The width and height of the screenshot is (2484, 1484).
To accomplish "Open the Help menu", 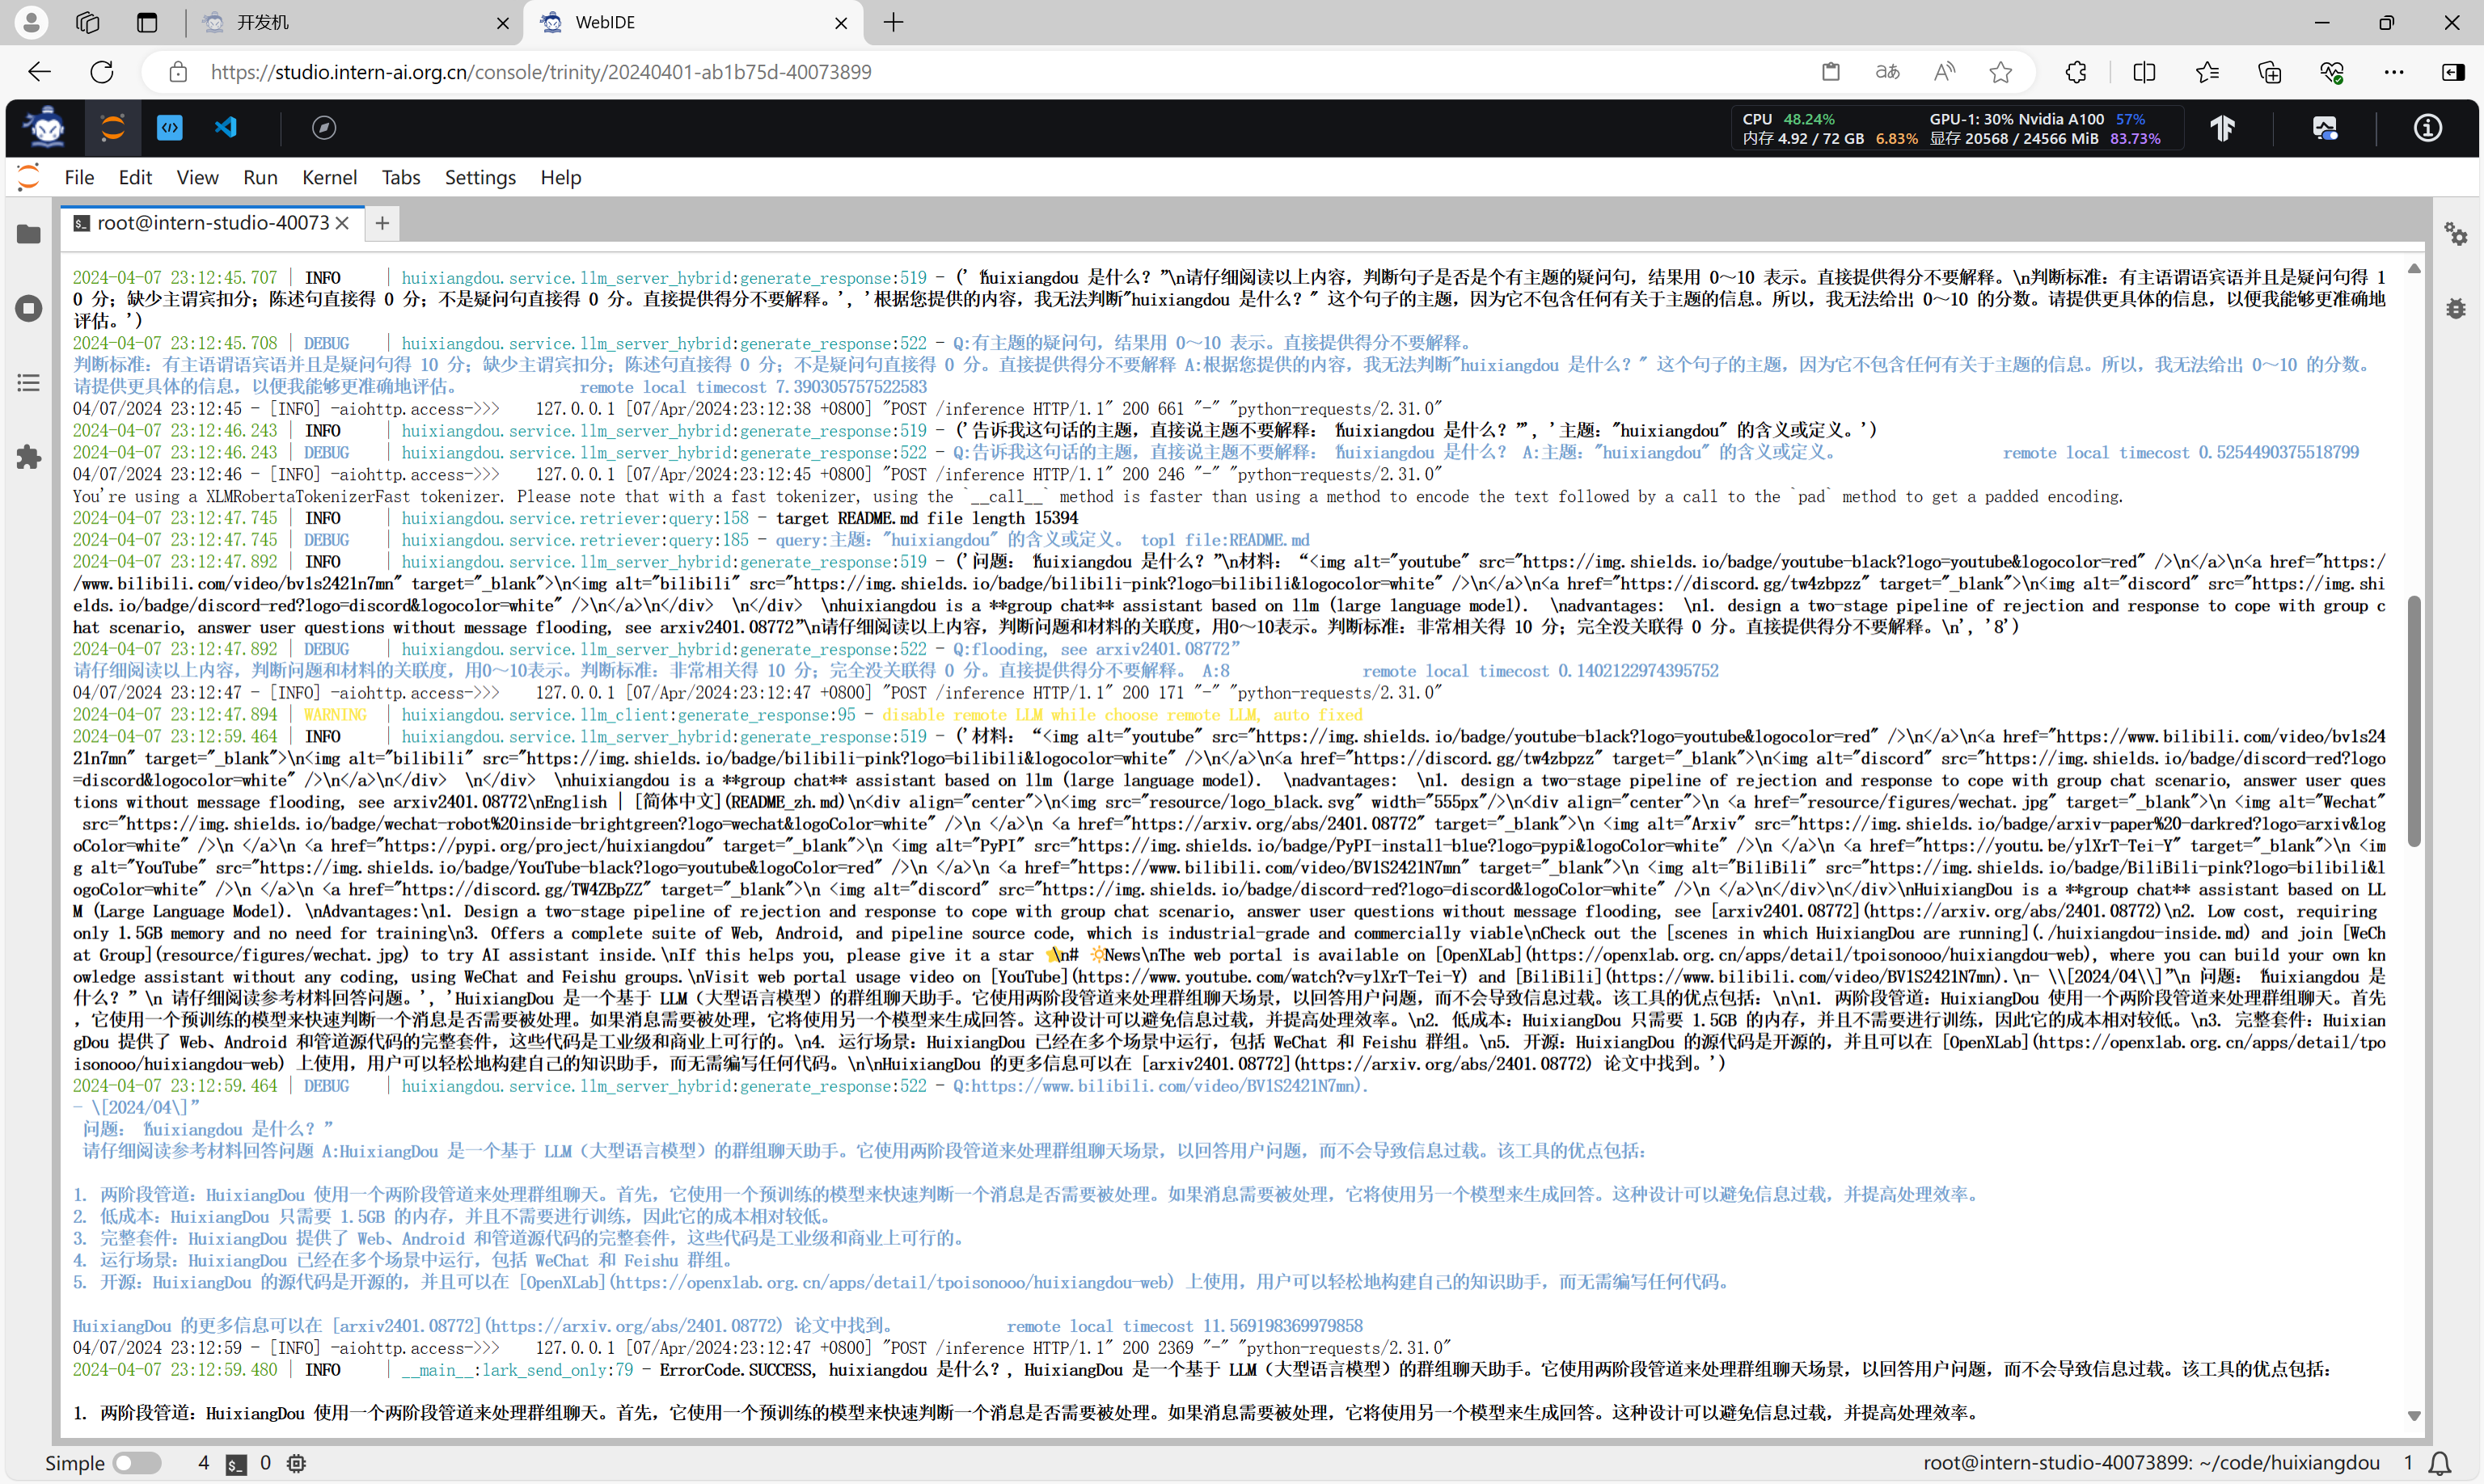I will pos(560,177).
